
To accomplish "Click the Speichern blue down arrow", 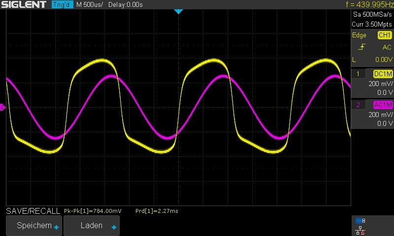I will click(x=56, y=227).
